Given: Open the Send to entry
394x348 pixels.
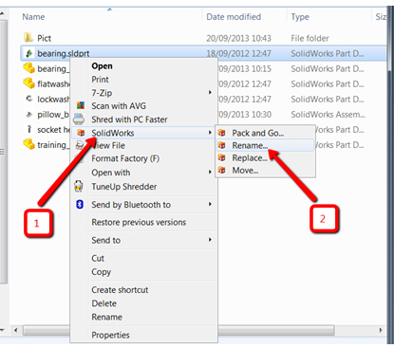Looking at the screenshot, I should coord(105,240).
